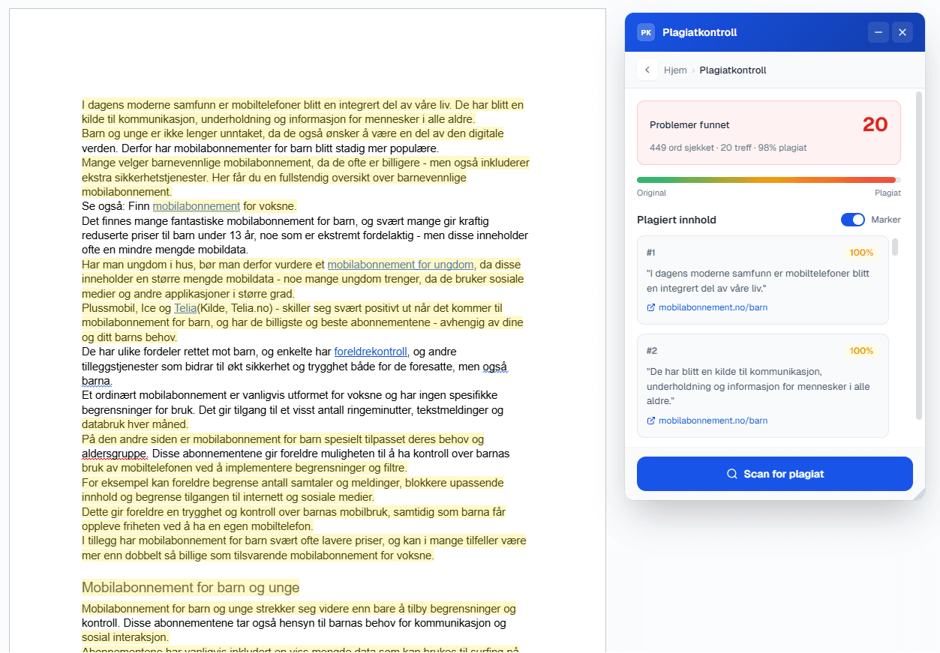Visit mobilabonnement.no/barn source on result #1
940x653 pixels.
click(x=713, y=307)
